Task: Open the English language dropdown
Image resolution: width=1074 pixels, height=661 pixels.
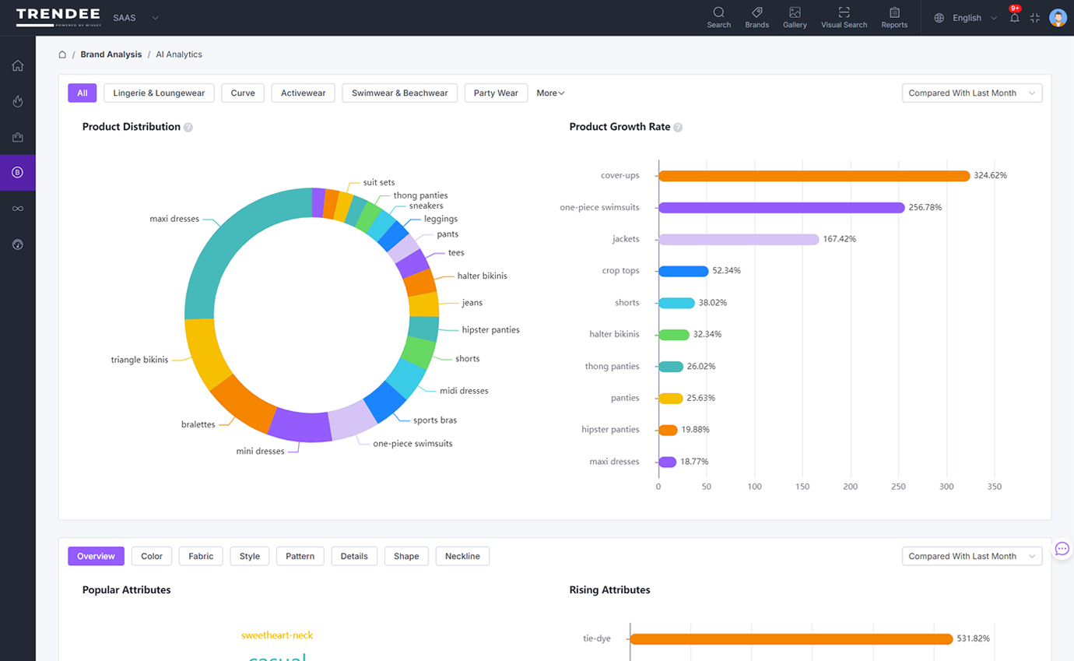Action: [974, 18]
